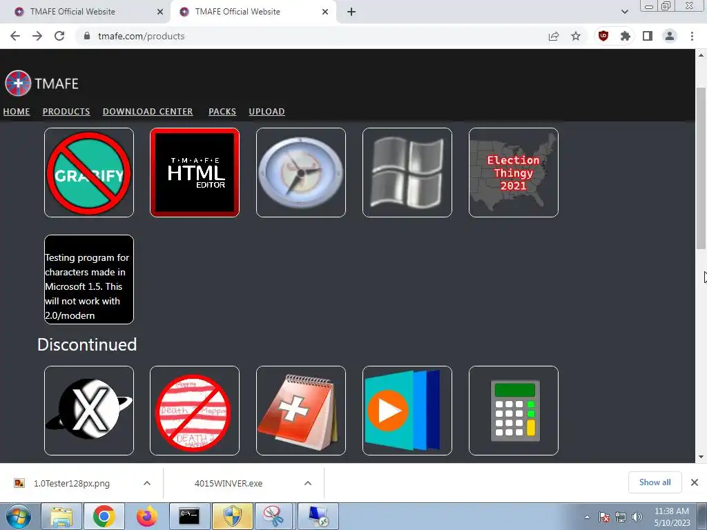Screen dimensions: 707x530
Task: Reload the current page
Action: [59, 36]
